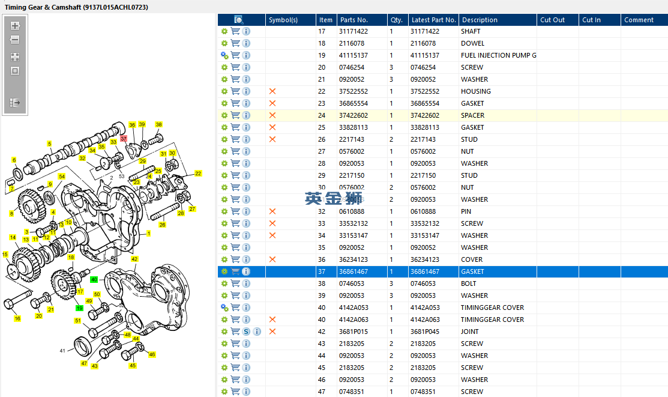Viewport: 668px width, 397px height.
Task: Select part number 33532132 SCREW row
Action: 353,223
